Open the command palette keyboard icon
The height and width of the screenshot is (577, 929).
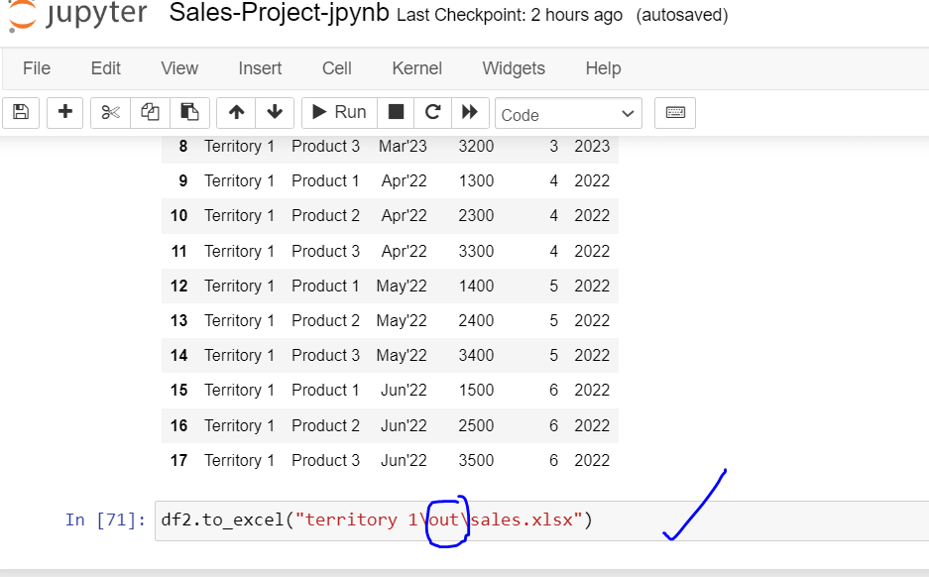tap(675, 112)
